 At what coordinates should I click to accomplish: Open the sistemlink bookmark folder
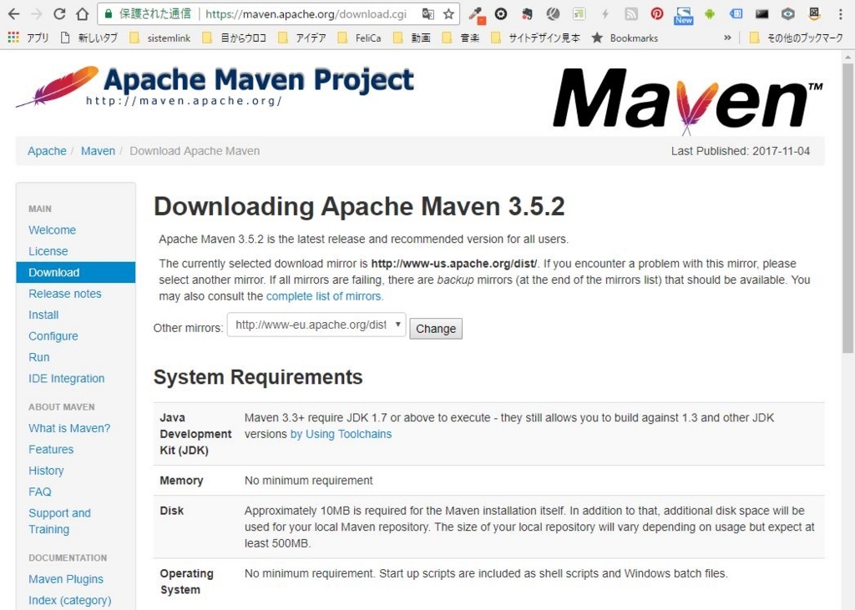click(x=159, y=38)
